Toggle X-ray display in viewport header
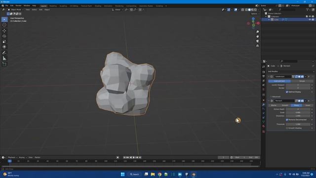This screenshot has width=316, height=178. tap(242, 10)
